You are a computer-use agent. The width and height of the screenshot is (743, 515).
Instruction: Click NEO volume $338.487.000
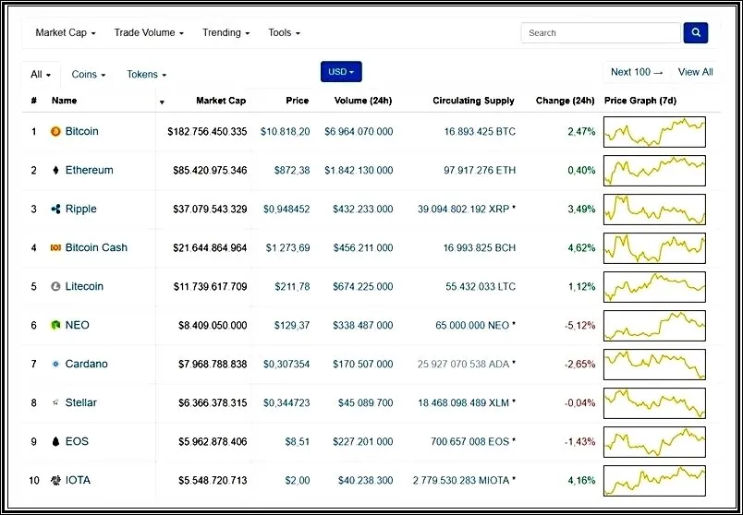[x=362, y=326]
